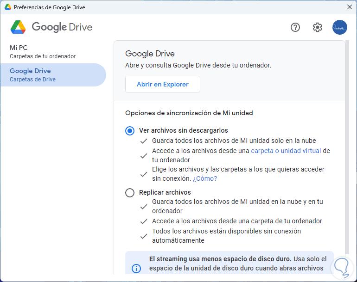Viewport: 357px width, 282px height.
Task: Select the 'Replicar archivos' radio button
Action: (130, 193)
